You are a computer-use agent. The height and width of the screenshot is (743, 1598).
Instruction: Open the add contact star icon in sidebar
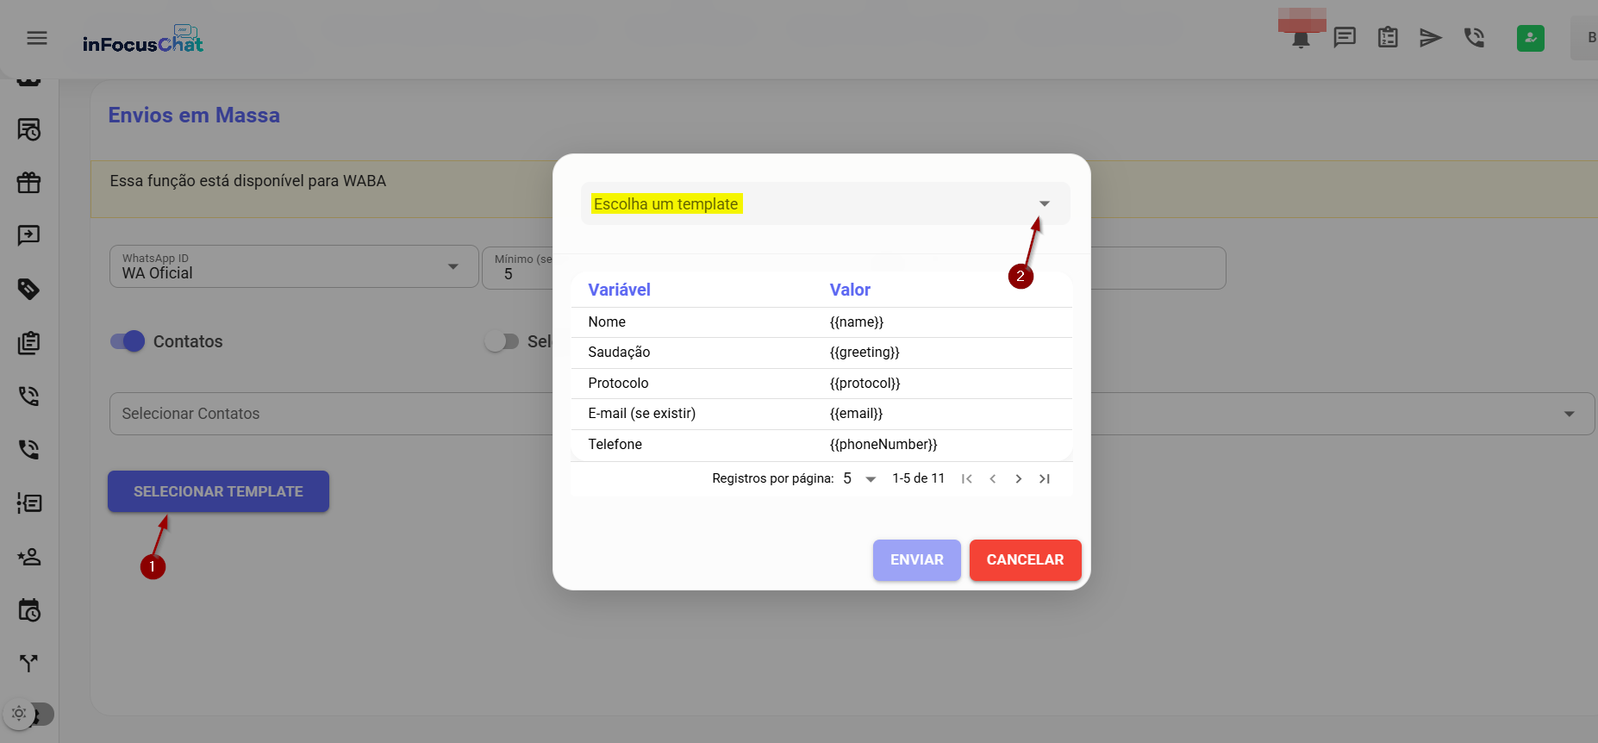click(x=29, y=557)
